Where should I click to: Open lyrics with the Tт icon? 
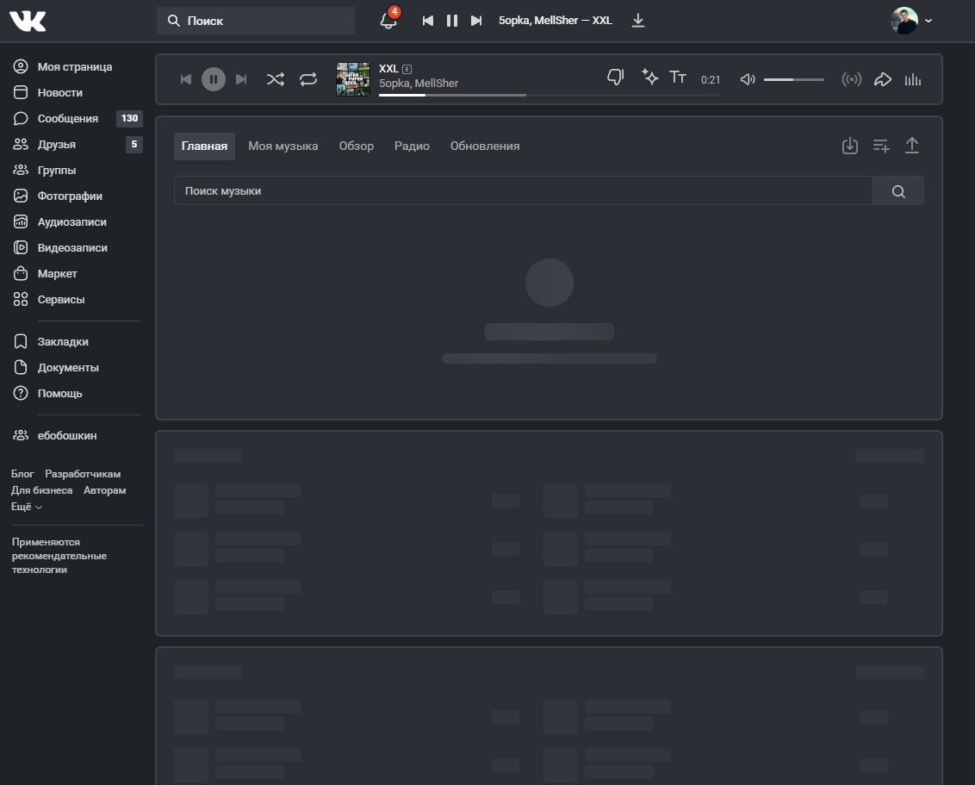[678, 78]
